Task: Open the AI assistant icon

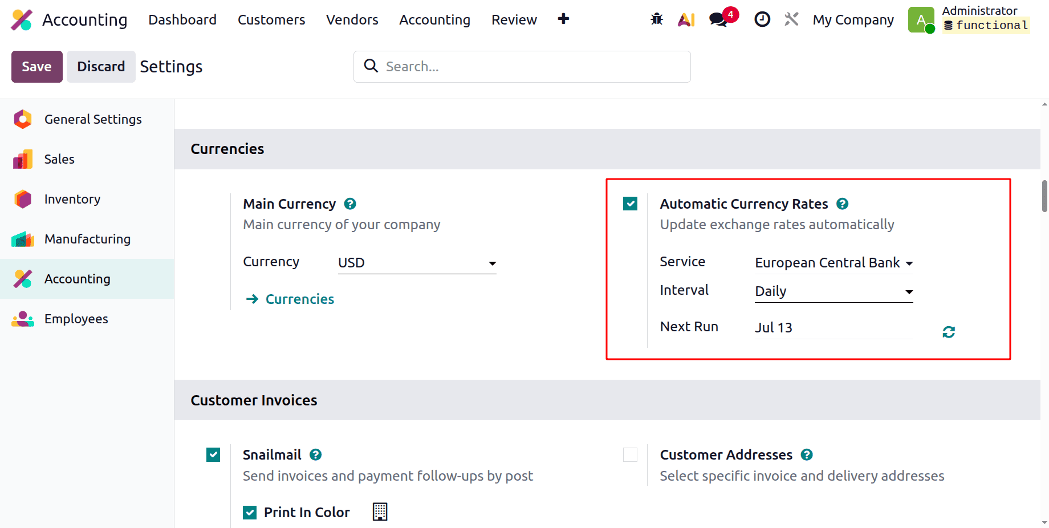Action: tap(686, 19)
